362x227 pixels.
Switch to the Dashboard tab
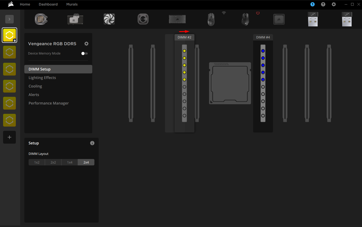click(48, 4)
